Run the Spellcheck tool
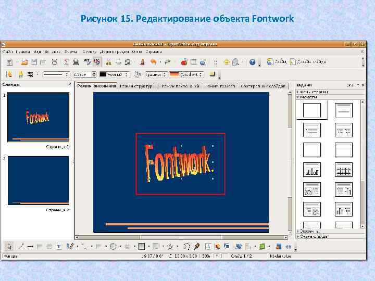Viewport: 375px width, 281px height. click(87, 62)
